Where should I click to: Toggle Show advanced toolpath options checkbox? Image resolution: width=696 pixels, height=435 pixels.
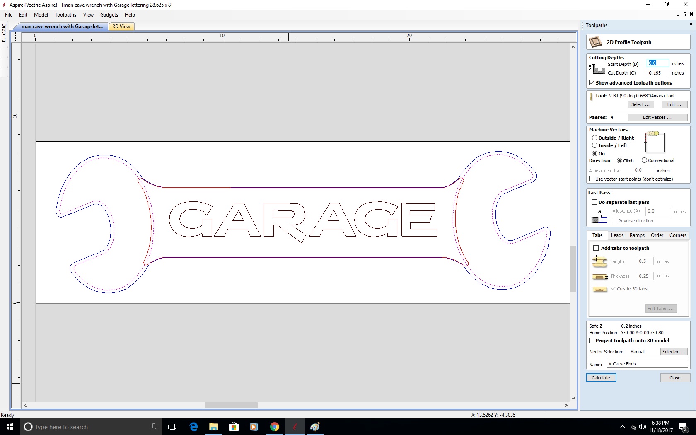click(592, 83)
